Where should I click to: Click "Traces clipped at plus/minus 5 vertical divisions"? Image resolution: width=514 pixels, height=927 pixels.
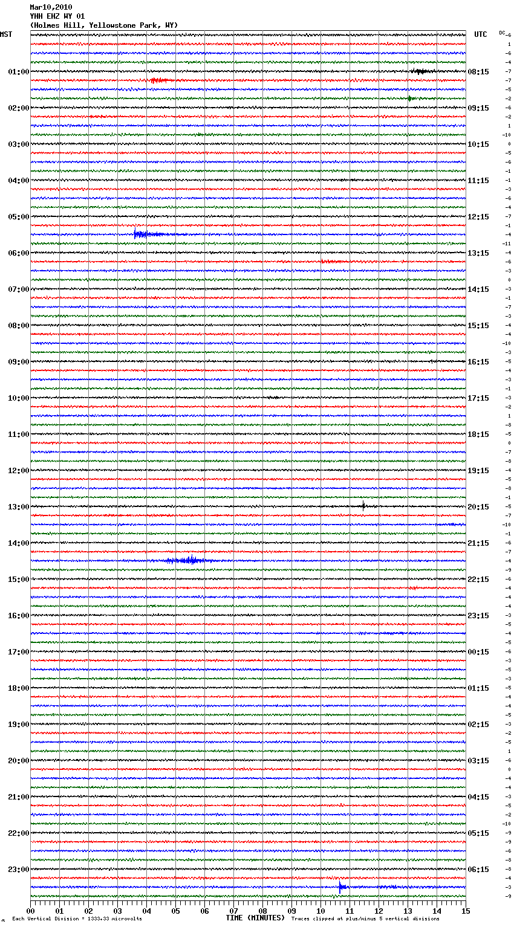pyautogui.click(x=365, y=919)
